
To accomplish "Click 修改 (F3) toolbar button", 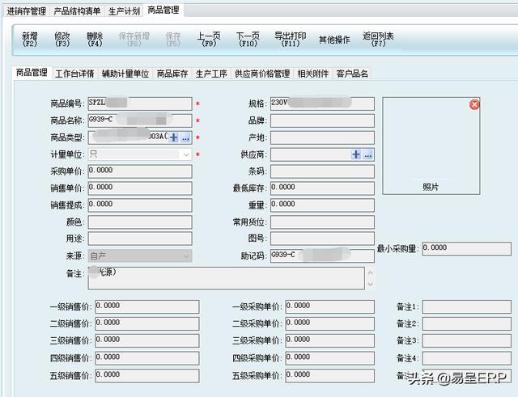I will 62,40.
